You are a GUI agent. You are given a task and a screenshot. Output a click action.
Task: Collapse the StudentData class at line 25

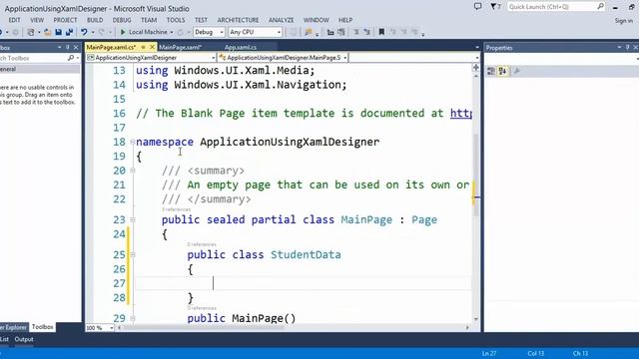(x=133, y=255)
